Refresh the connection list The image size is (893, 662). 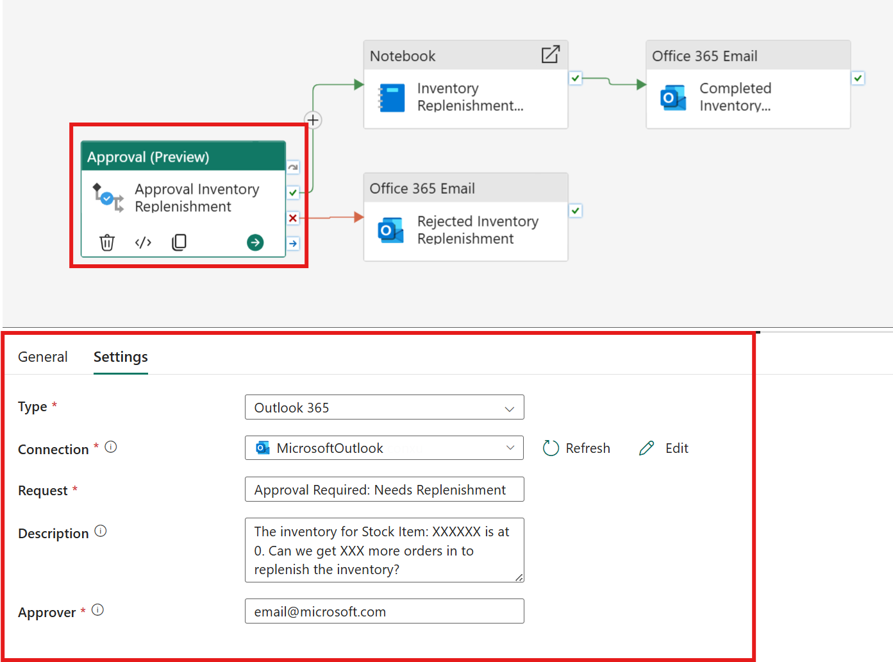click(576, 448)
